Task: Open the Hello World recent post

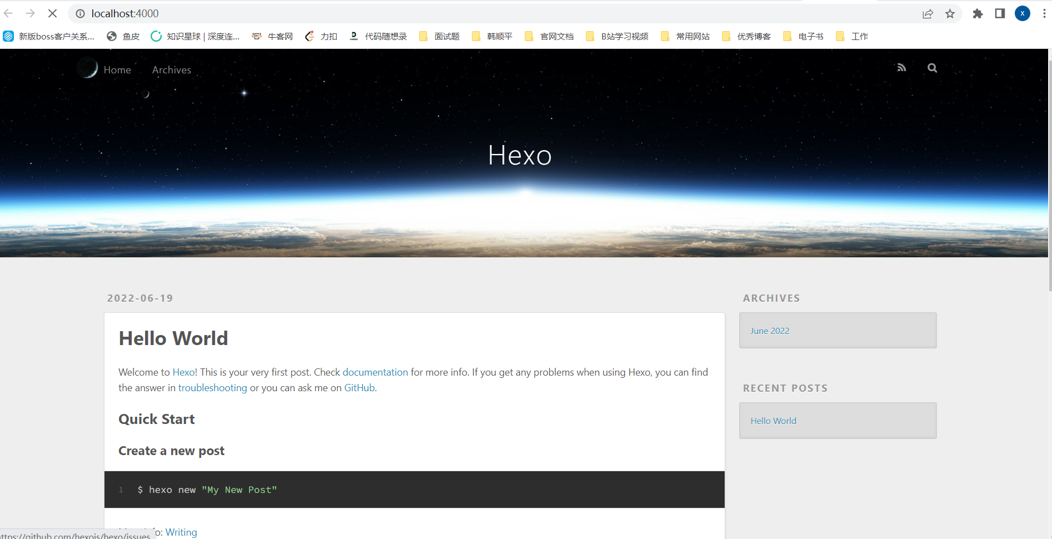Action: click(773, 421)
